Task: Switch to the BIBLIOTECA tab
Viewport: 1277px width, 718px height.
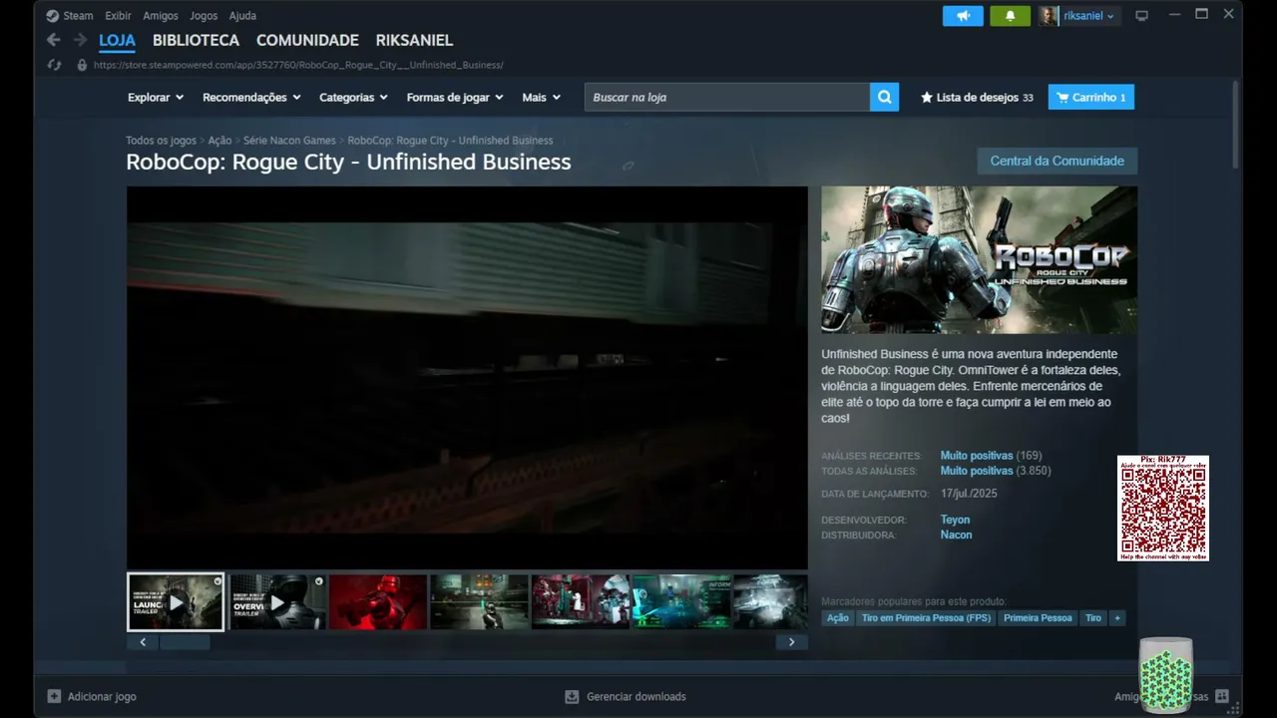Action: pyautogui.click(x=196, y=41)
